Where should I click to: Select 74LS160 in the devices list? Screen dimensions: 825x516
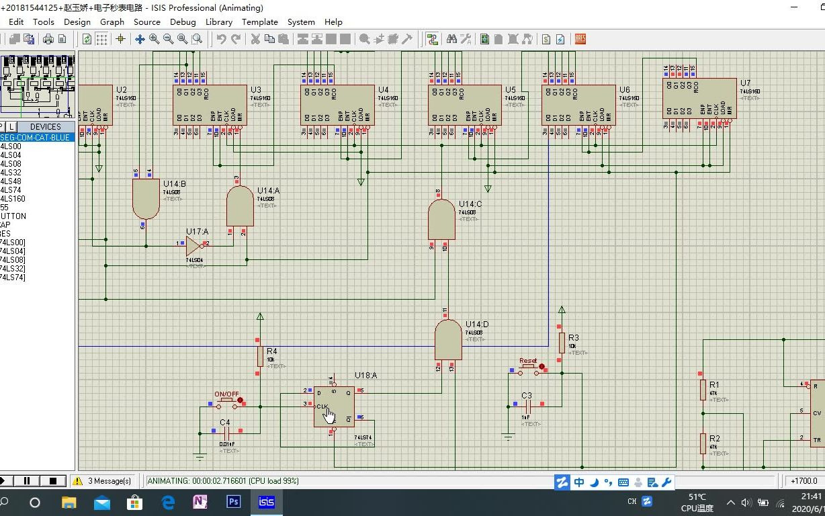[13, 199]
